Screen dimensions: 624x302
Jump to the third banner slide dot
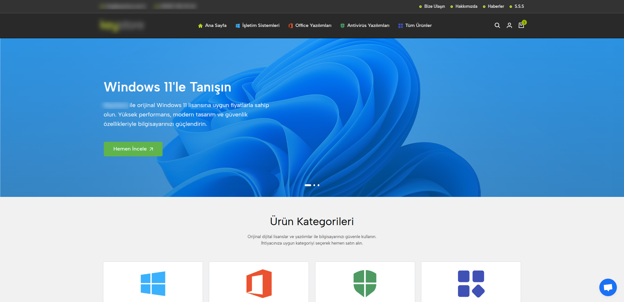319,185
